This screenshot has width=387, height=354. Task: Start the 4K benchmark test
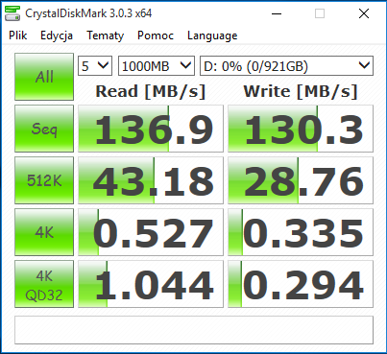pos(44,232)
